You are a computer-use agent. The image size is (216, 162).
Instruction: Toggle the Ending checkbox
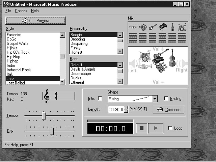click(166, 99)
